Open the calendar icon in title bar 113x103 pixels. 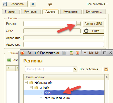78,53
